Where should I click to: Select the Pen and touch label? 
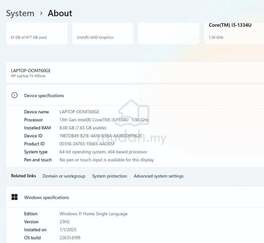click(38, 160)
